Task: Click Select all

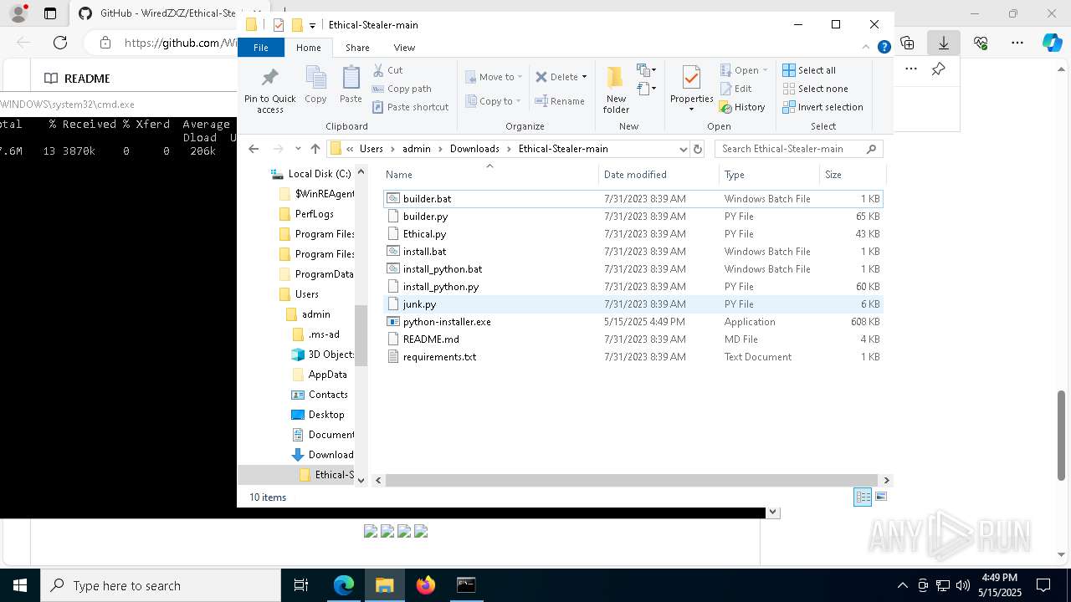Action: tap(809, 70)
